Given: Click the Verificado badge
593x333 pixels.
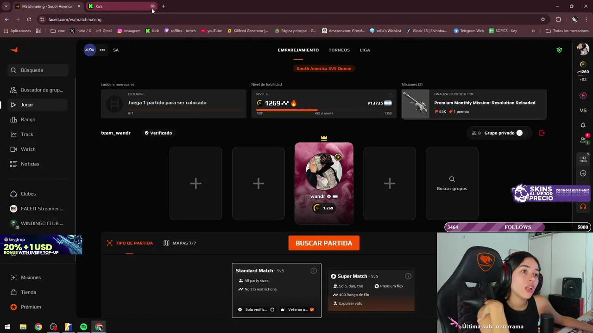Looking at the screenshot, I should (x=158, y=133).
